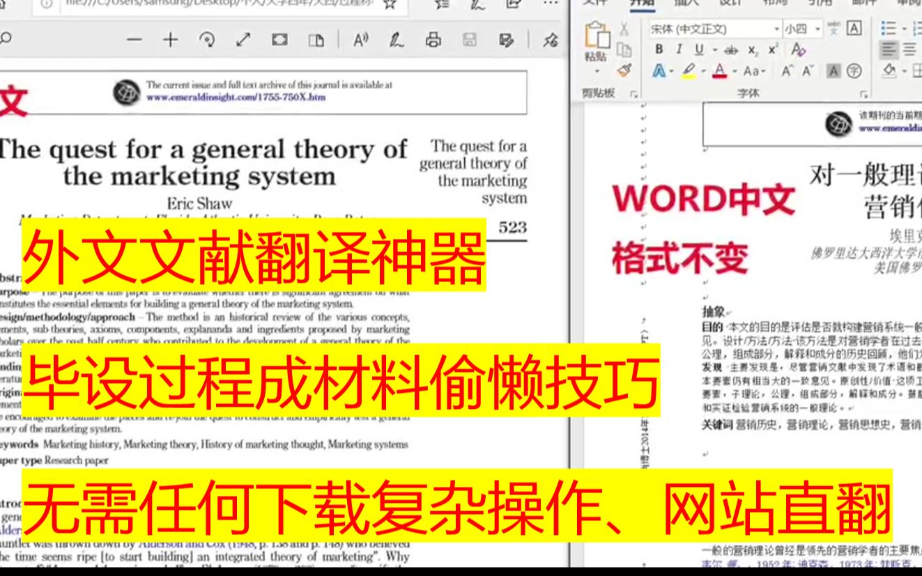Image resolution: width=922 pixels, height=576 pixels.
Task: Select the Draw pen tool in PDF toolbar
Action: click(x=397, y=40)
